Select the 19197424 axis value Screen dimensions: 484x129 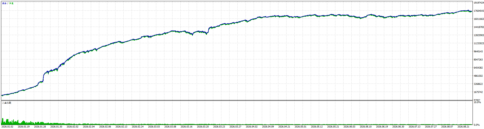click(x=479, y=3)
